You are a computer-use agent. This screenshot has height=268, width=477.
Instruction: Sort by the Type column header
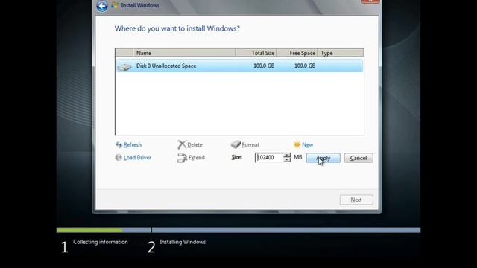341,53
